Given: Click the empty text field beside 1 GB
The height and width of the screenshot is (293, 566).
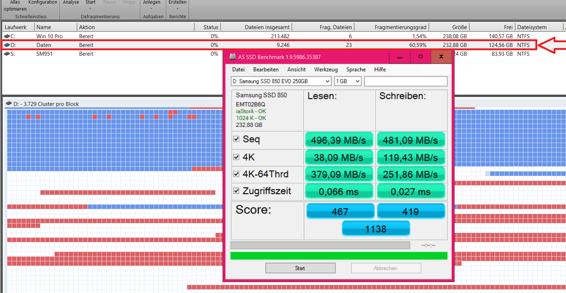Looking at the screenshot, I should [x=406, y=81].
